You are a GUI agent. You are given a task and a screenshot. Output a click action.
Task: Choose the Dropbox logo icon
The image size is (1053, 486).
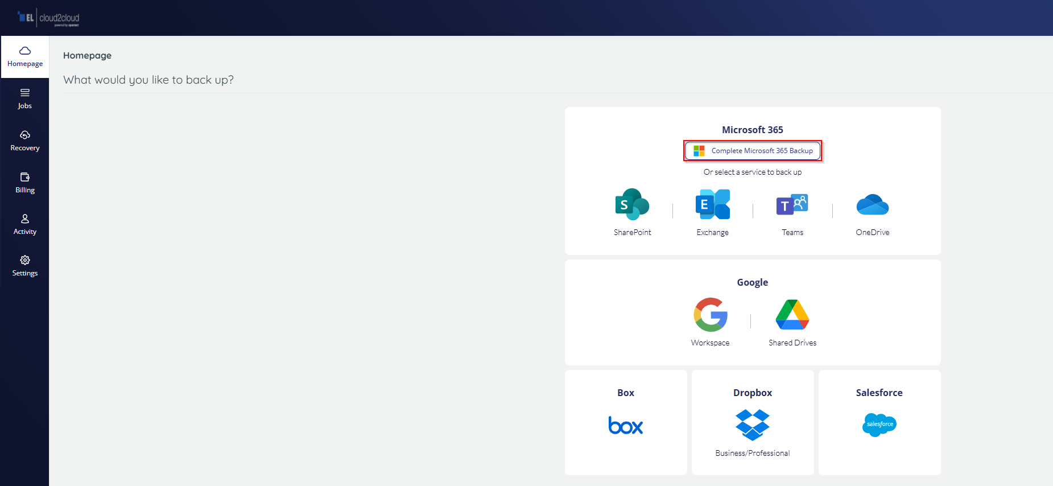click(x=752, y=425)
